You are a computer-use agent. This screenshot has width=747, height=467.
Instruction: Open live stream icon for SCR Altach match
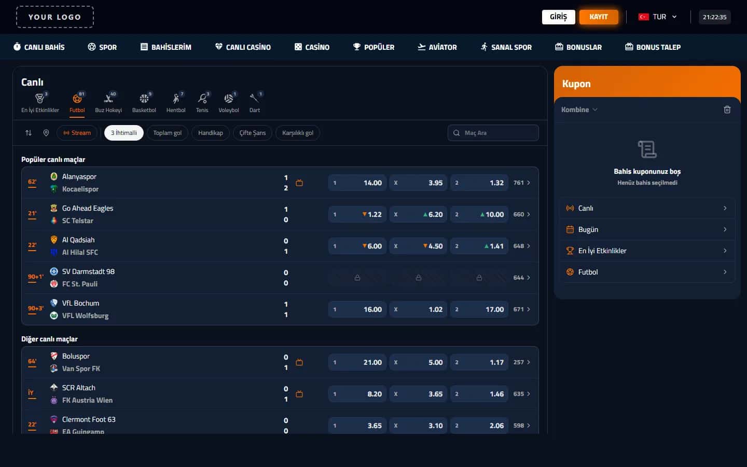[299, 394]
